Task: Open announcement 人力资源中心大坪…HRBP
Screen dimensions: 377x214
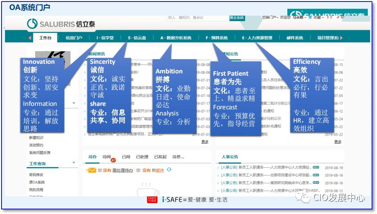Action: 270,190
